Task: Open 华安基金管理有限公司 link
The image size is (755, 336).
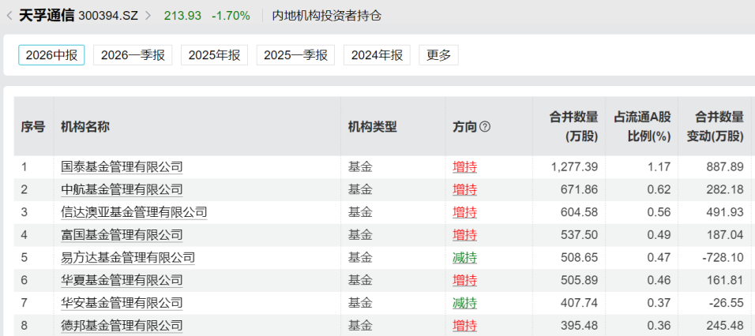Action: tap(122, 303)
